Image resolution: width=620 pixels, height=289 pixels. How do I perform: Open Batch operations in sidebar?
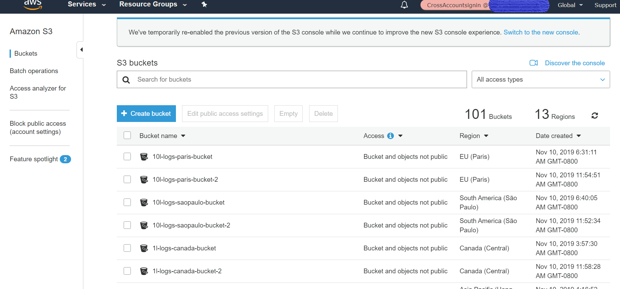point(34,71)
